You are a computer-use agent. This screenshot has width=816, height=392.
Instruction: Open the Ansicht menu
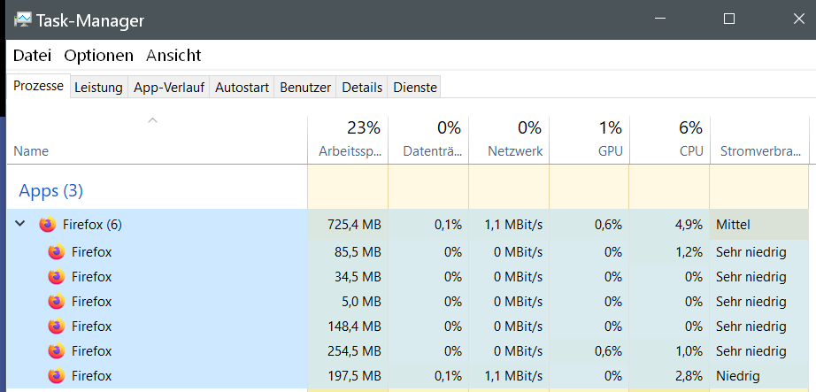[173, 56]
